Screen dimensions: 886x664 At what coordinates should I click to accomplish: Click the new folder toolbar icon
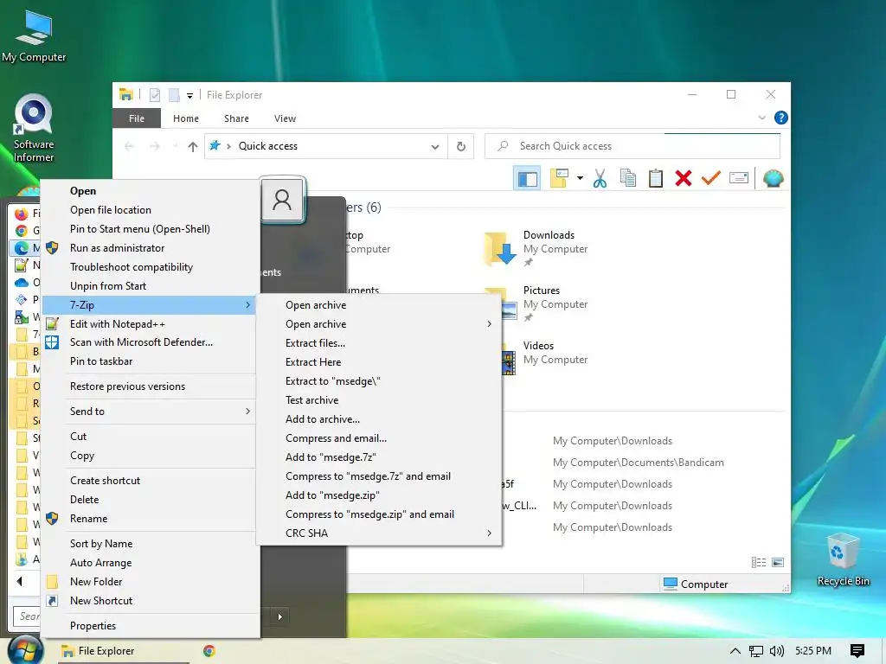(x=559, y=178)
